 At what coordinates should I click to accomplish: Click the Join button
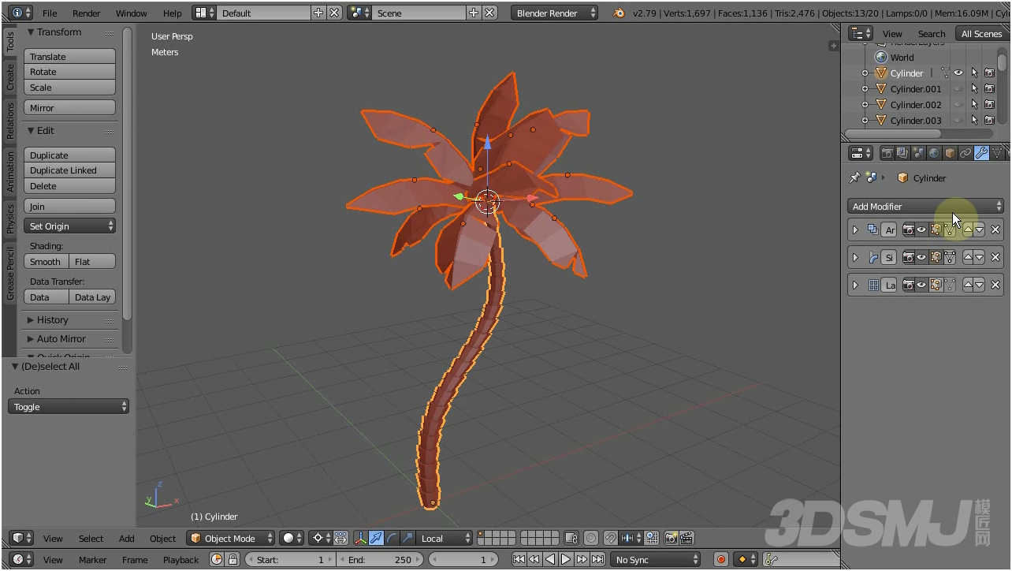[69, 207]
